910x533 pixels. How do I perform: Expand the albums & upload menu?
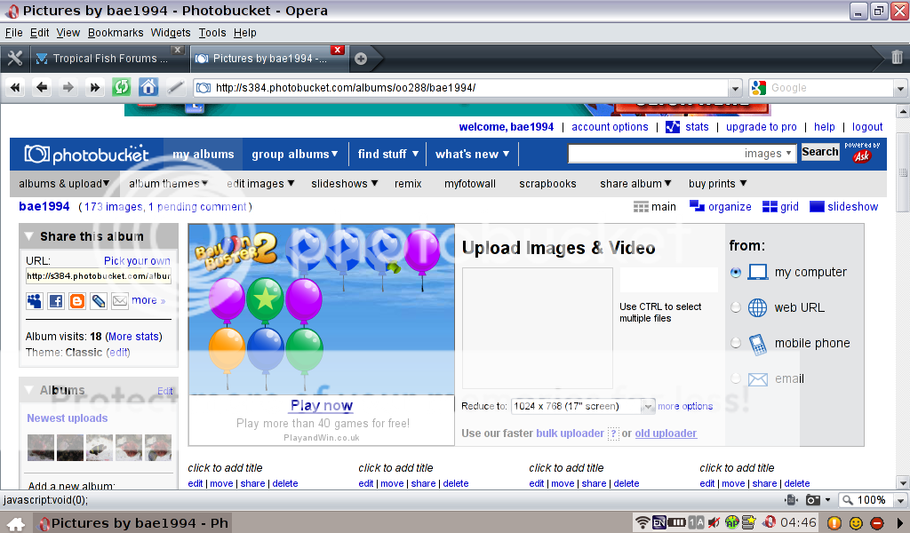pyautogui.click(x=64, y=184)
